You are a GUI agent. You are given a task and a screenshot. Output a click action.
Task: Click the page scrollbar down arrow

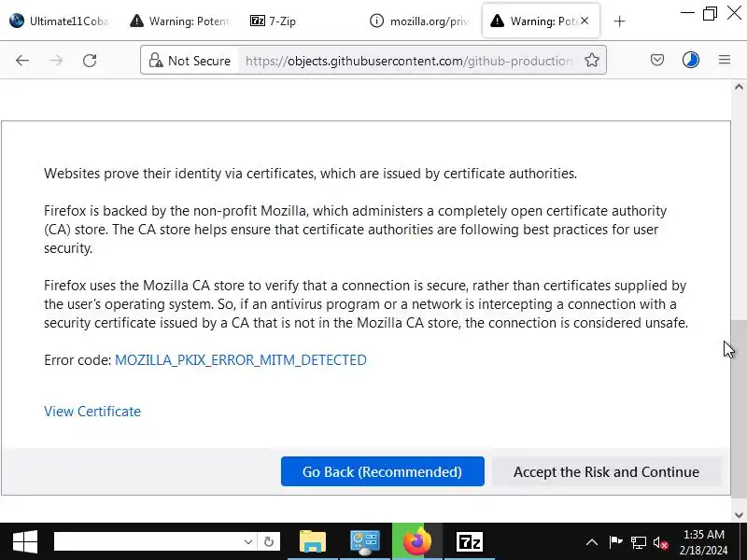[x=739, y=515]
